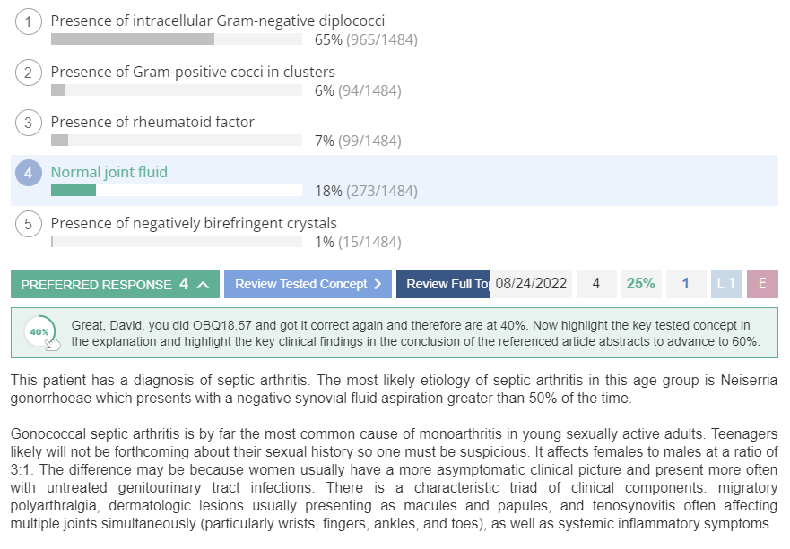Click the blue number 1 badge
790x549 pixels.
point(686,284)
